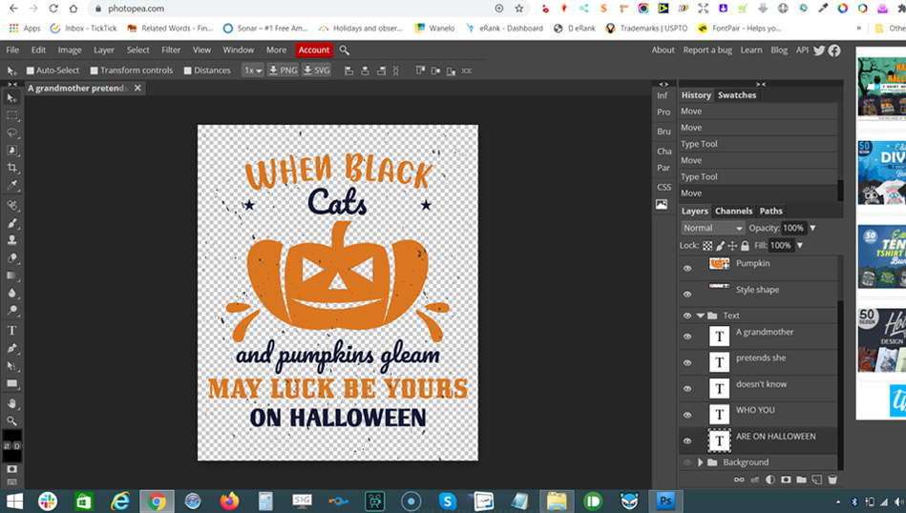Select the Crop tool

tap(12, 168)
